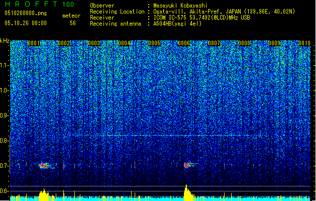Click the meteor echo blob near 0801
This screenshot has width=316, height=201.
45,165
